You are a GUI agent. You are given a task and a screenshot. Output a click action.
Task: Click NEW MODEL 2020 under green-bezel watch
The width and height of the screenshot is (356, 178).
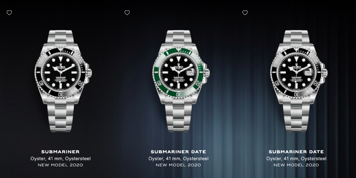tap(178, 165)
